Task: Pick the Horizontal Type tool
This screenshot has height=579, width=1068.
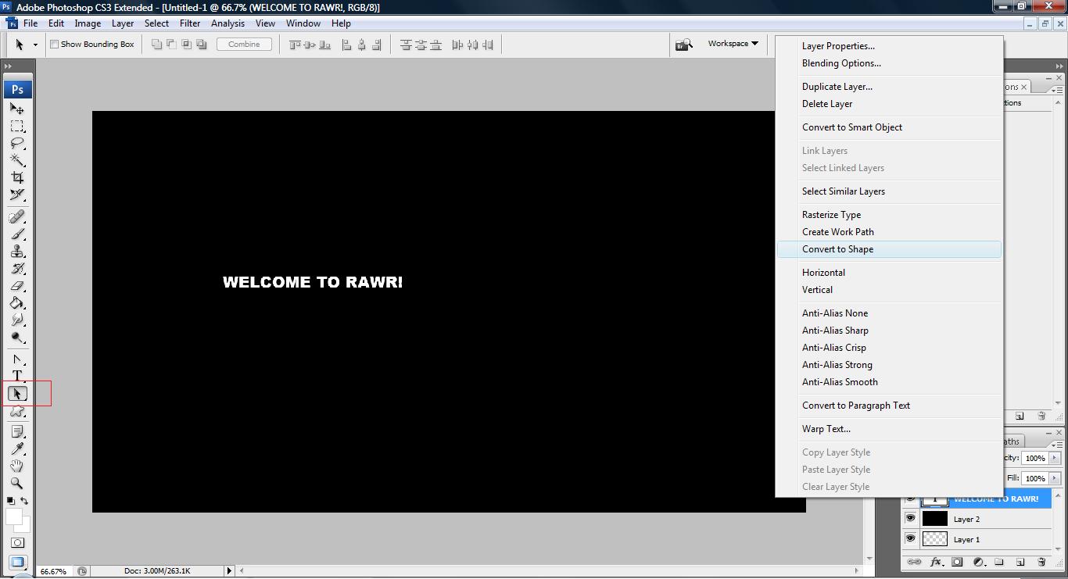Action: coord(17,376)
